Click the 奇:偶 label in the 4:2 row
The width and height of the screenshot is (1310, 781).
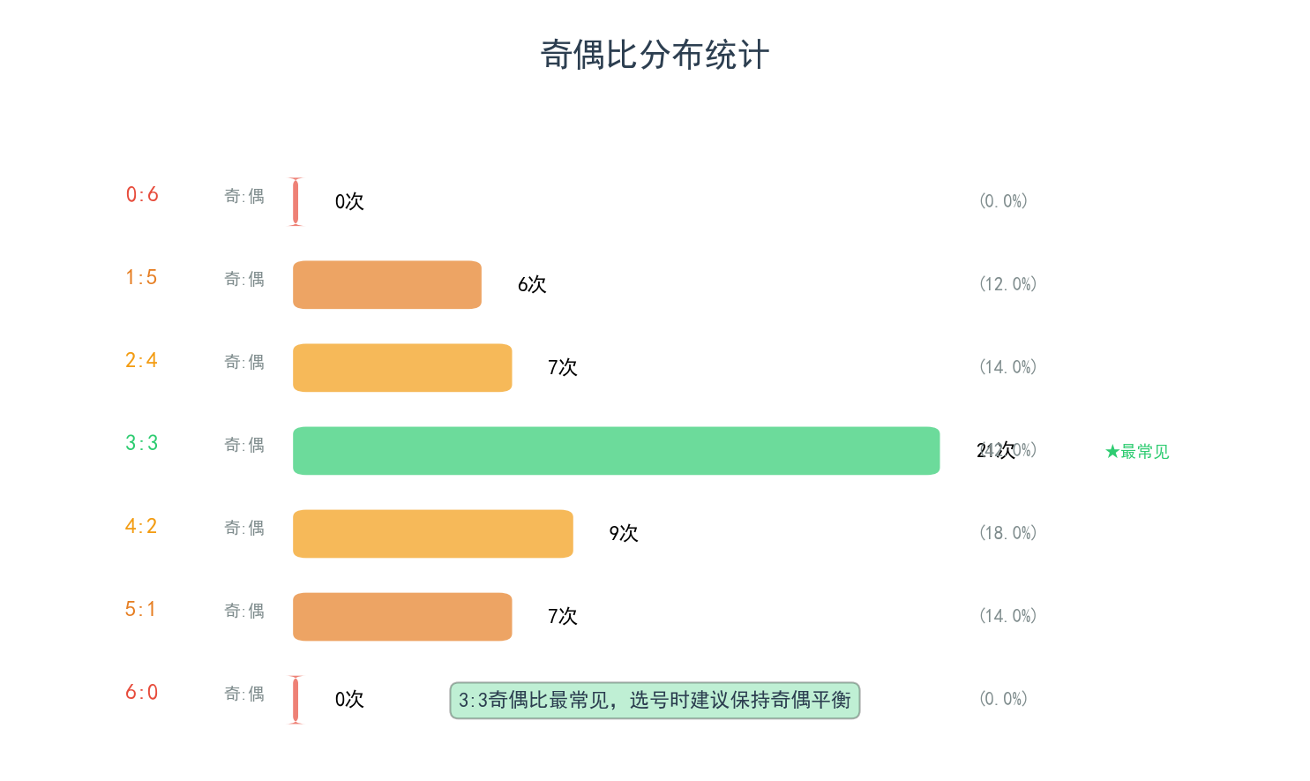tap(244, 528)
